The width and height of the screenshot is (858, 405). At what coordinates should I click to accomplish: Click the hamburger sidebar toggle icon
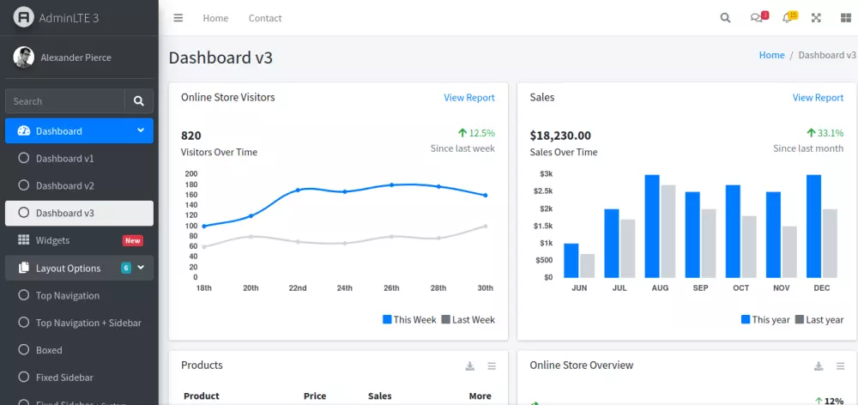pos(178,18)
